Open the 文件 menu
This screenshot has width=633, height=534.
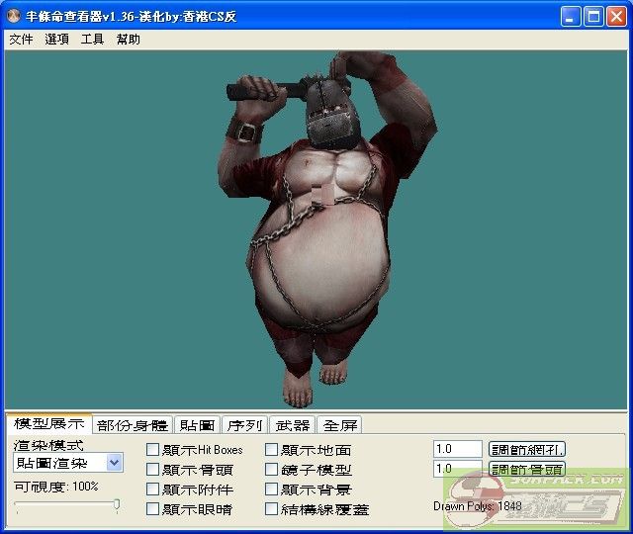21,40
